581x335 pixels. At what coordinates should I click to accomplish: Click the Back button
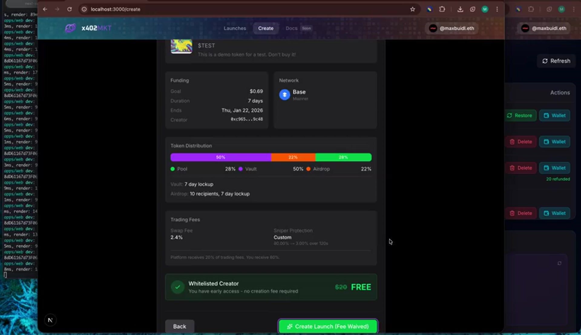pos(179,326)
